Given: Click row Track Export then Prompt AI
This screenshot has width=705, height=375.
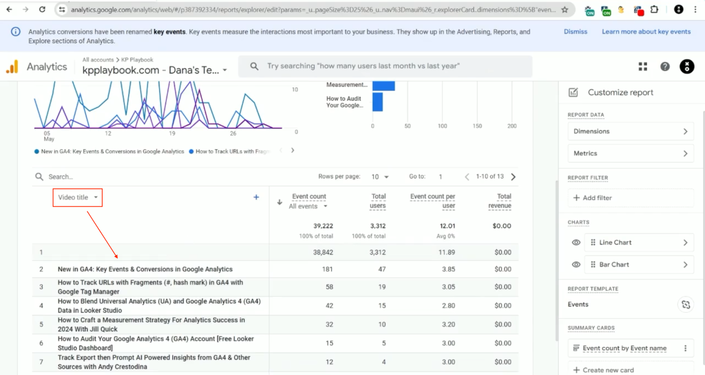Looking at the screenshot, I should (x=275, y=362).
